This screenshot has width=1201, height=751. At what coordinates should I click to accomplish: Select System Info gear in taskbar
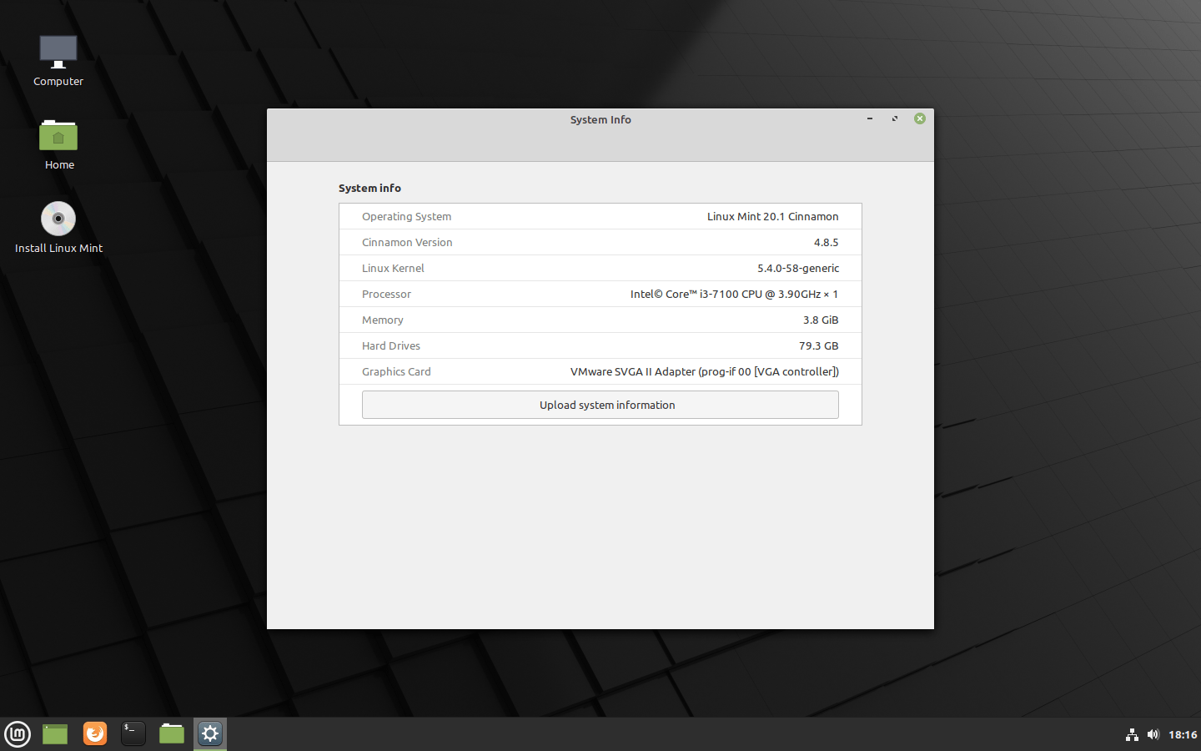pyautogui.click(x=210, y=733)
